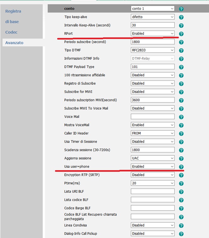The image size is (209, 238).
Task: Open the Codec tab
Action: coord(11,32)
